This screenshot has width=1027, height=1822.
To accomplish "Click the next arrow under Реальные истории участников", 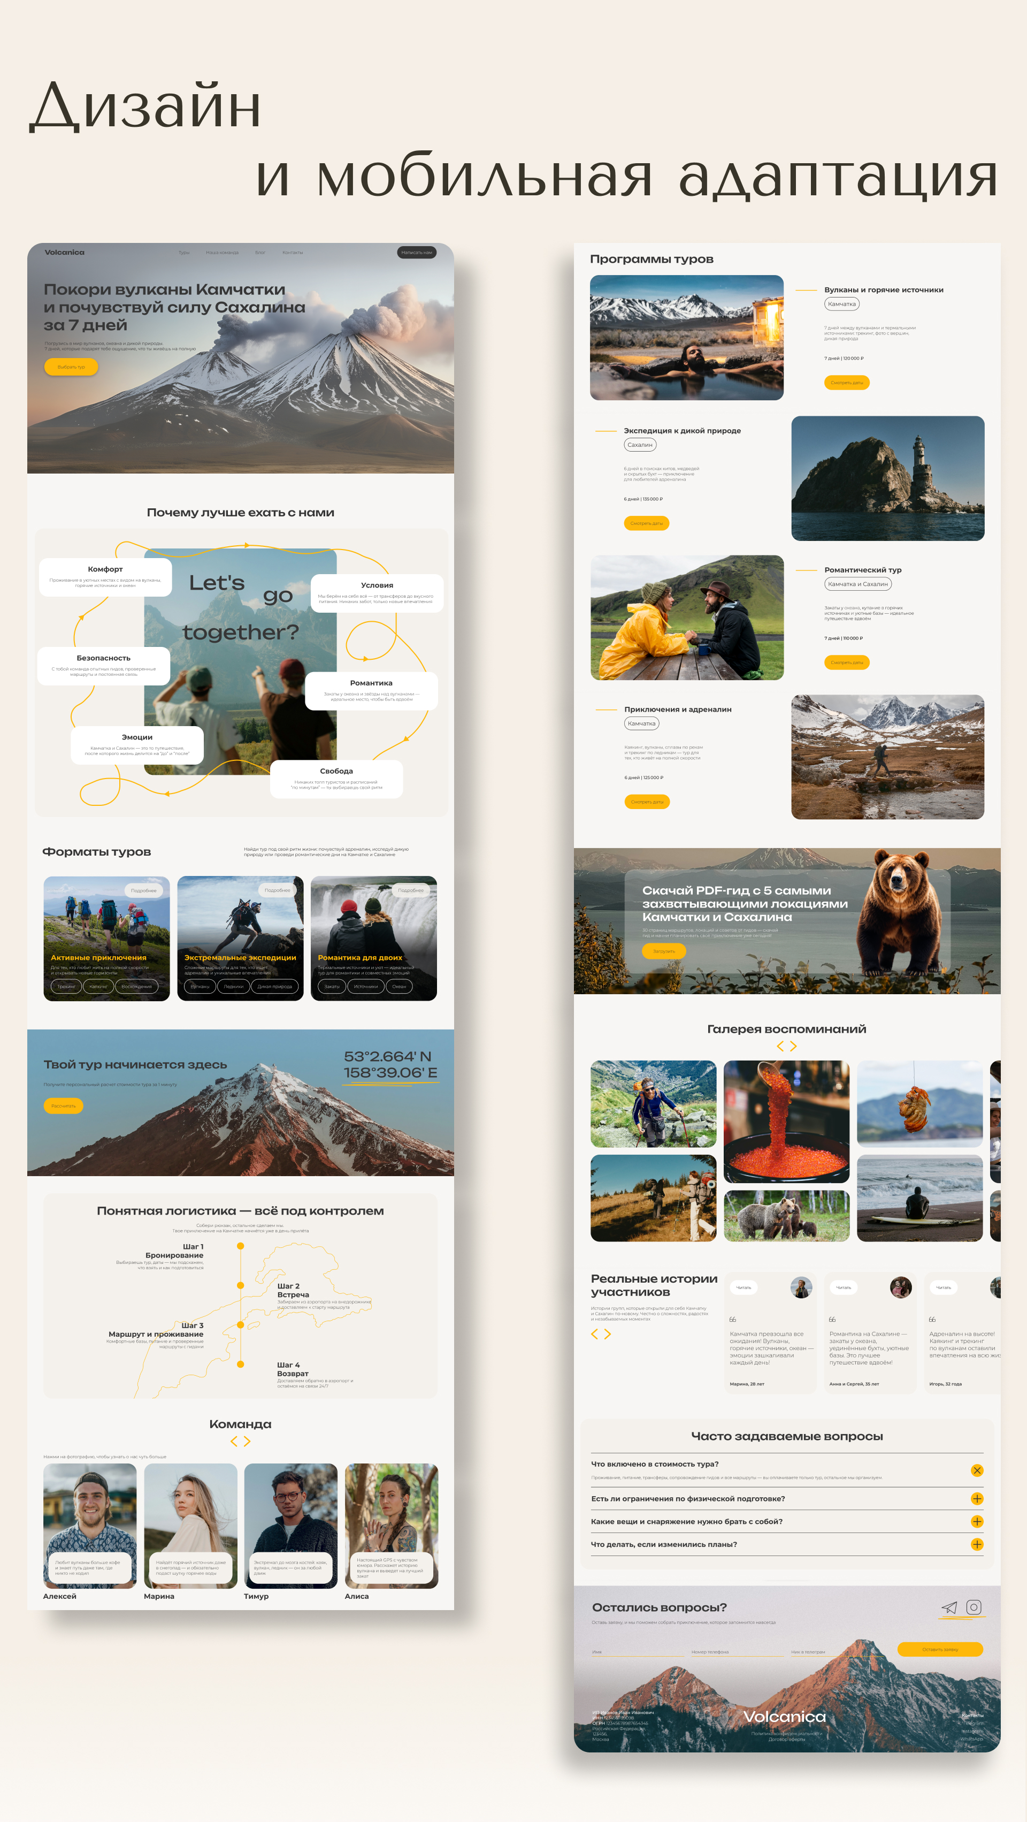I will [607, 1334].
